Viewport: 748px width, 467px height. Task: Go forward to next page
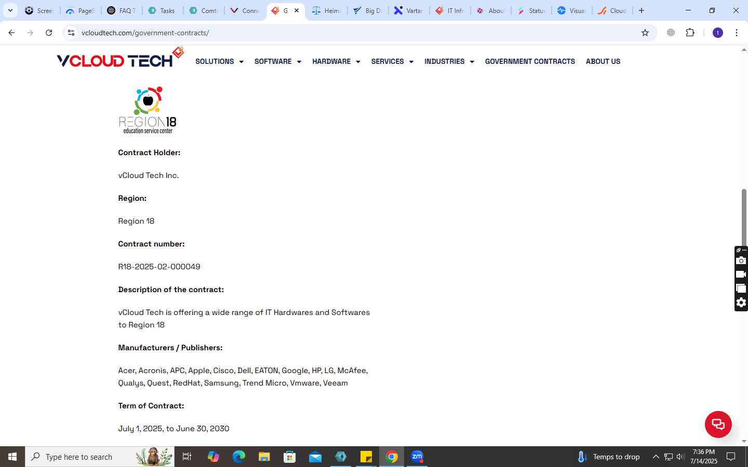30,33
